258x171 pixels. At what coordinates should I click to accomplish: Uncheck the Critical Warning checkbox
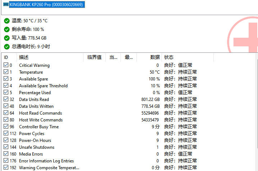click(6, 65)
